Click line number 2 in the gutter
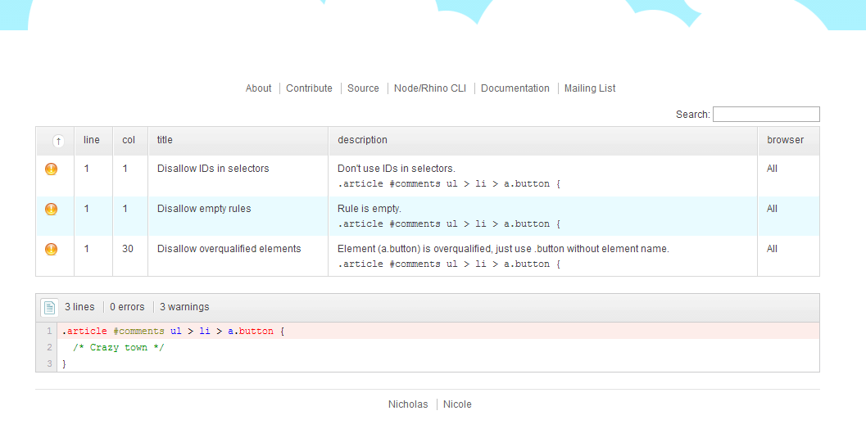The image size is (866, 438). point(49,347)
